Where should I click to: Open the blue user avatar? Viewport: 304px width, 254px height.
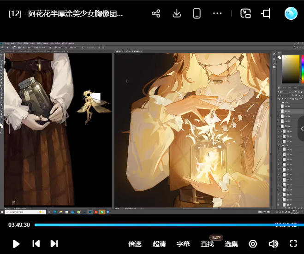(x=291, y=13)
